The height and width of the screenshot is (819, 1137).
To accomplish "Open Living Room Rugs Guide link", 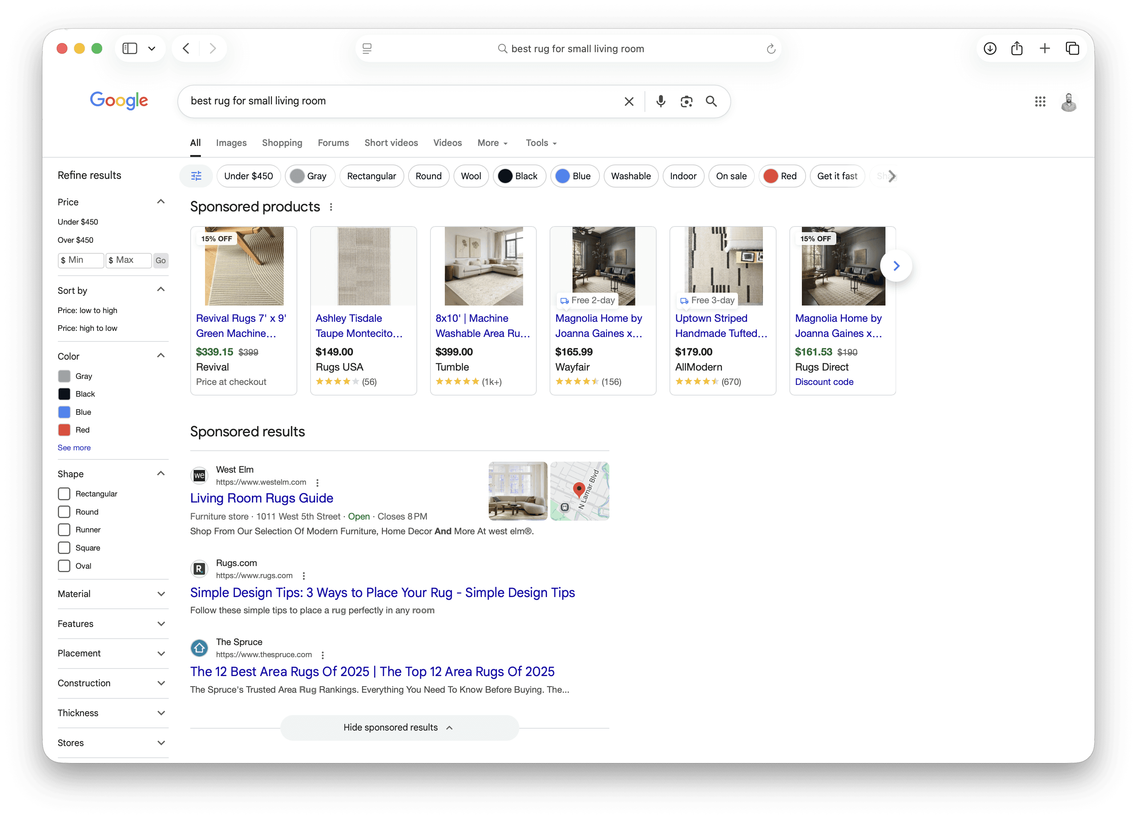I will click(x=261, y=498).
